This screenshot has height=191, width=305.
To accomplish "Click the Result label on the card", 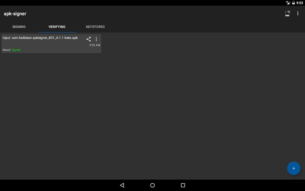I will click(x=6, y=50).
